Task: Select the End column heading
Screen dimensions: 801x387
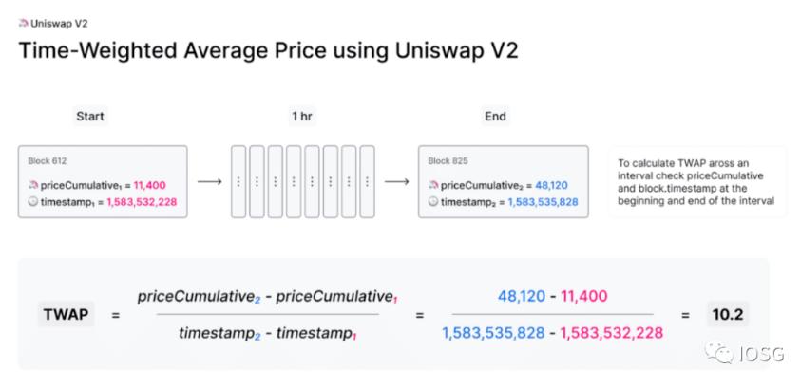Action: click(495, 117)
